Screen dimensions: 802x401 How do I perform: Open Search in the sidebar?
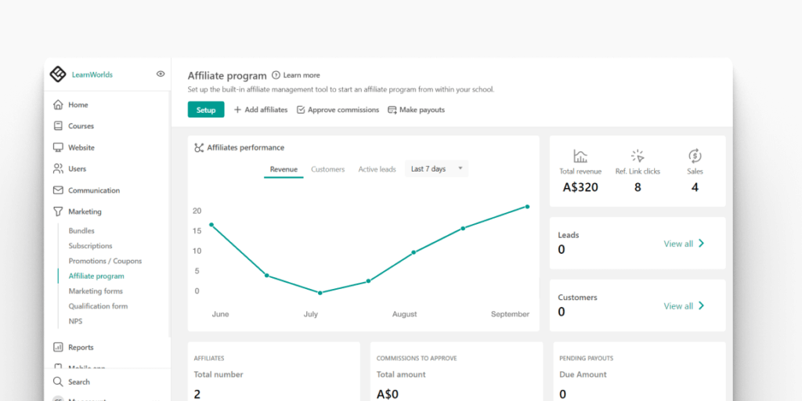click(x=79, y=382)
